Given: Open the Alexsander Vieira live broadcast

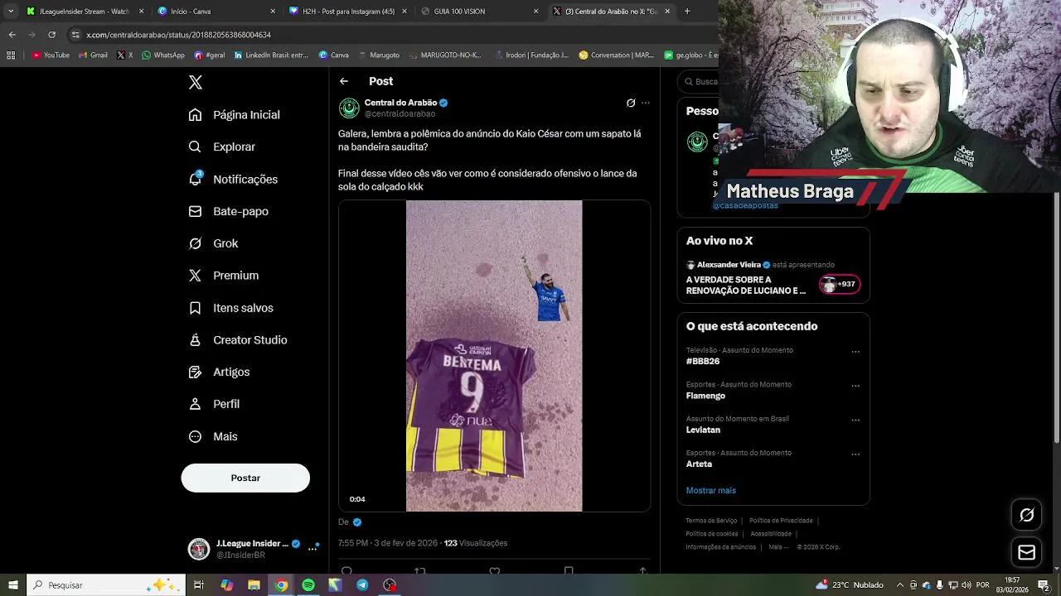Looking at the screenshot, I should tap(773, 279).
